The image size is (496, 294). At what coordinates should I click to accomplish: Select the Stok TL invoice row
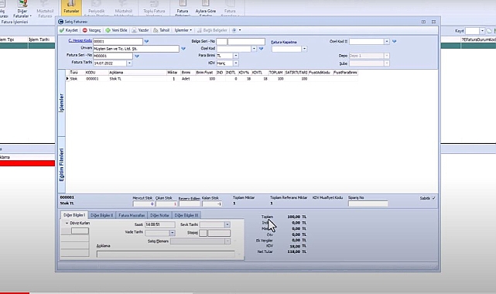click(x=212, y=79)
